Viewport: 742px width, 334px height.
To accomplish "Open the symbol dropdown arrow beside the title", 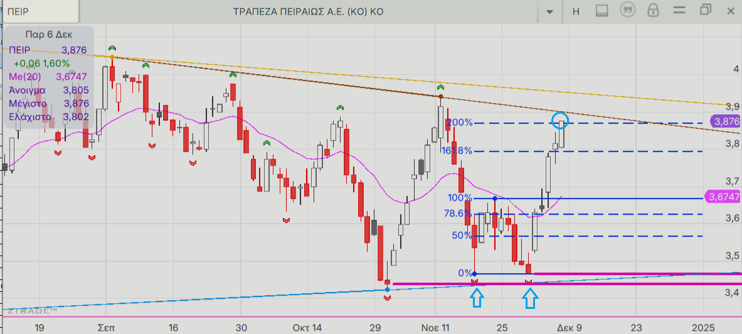I will (x=549, y=12).
